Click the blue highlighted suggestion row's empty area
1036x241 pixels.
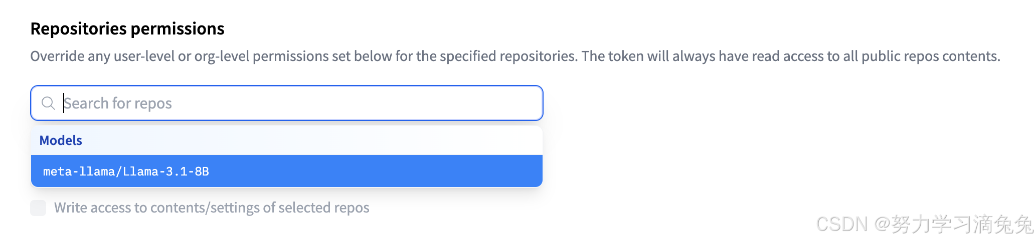(376, 171)
